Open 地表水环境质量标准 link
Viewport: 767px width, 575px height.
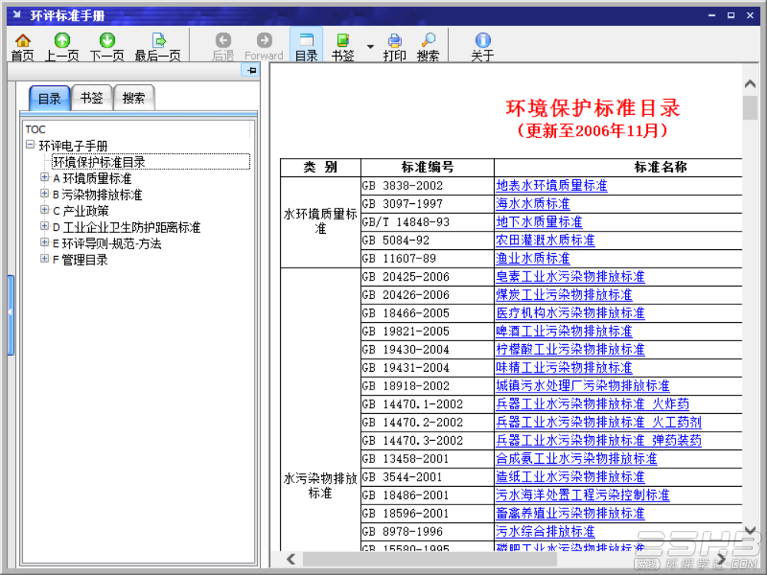click(551, 186)
